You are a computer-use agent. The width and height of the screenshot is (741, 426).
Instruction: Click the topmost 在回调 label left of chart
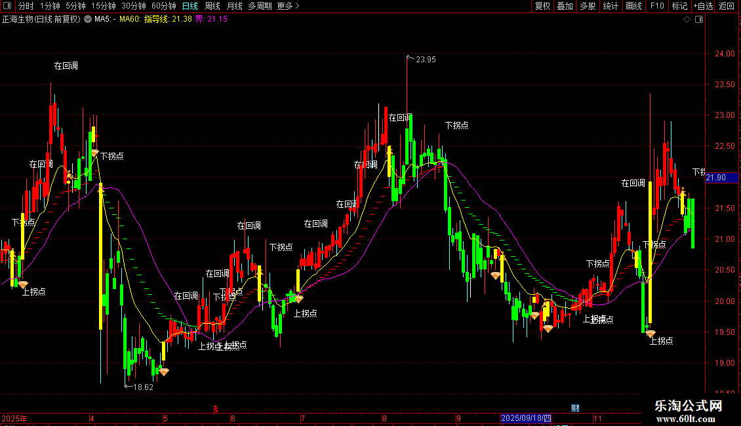(x=66, y=66)
